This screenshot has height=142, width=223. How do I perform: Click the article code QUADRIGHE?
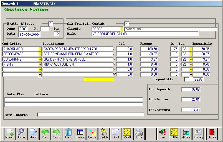tap(20, 59)
